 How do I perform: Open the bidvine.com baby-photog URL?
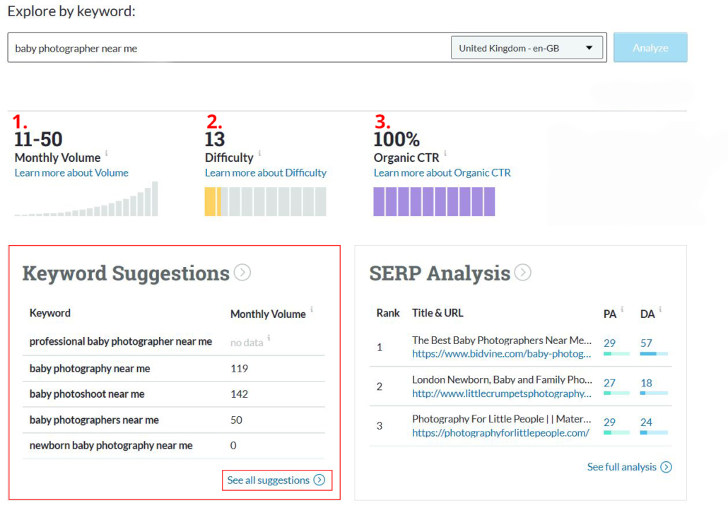[501, 354]
